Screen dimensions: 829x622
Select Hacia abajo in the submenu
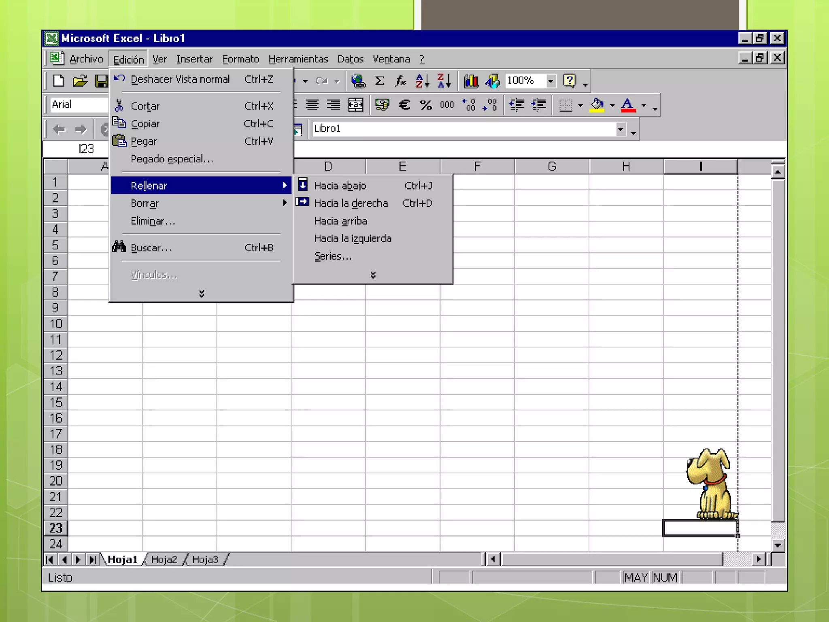click(x=340, y=185)
